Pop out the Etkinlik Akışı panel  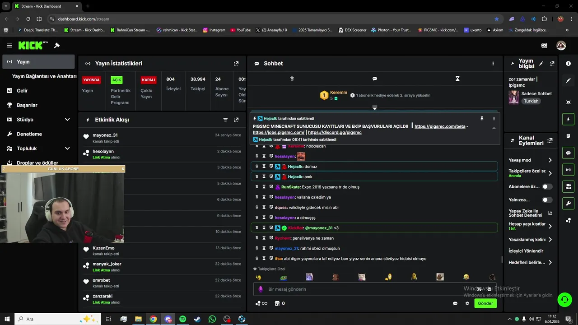pos(236,120)
